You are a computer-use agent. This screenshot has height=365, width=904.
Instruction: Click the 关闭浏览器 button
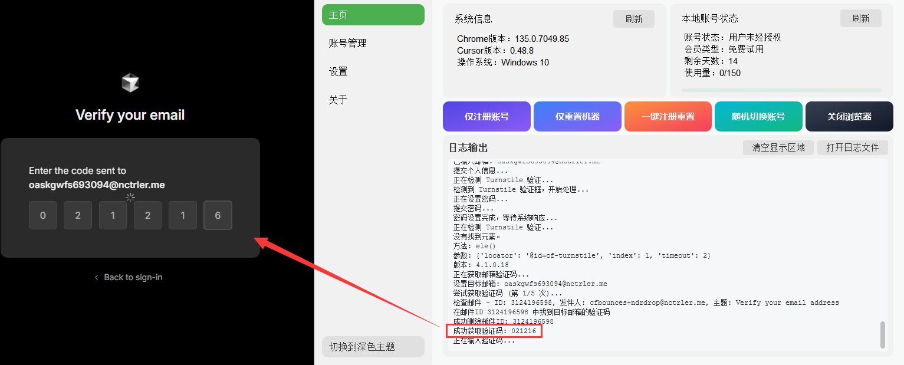(x=849, y=116)
